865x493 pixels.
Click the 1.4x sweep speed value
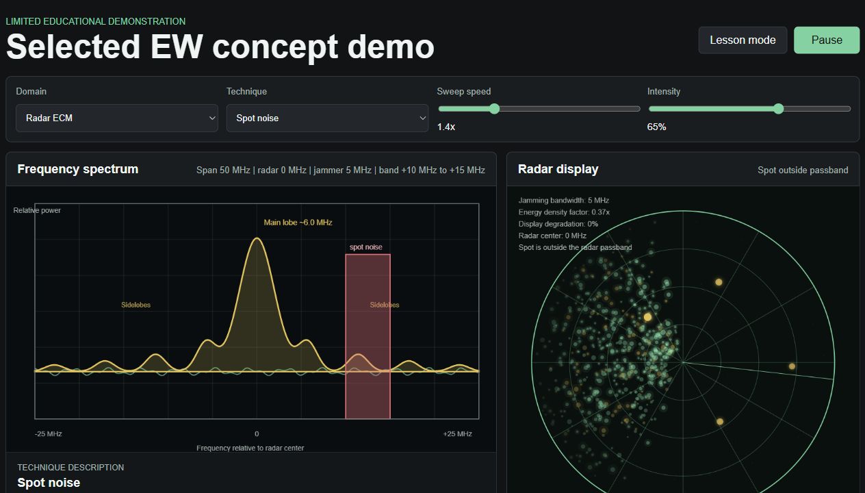[446, 127]
